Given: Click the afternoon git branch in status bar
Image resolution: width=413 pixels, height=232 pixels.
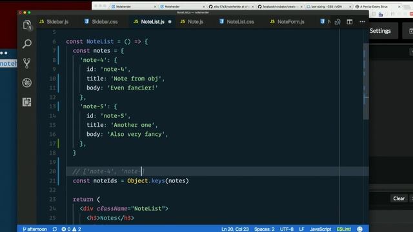Looking at the screenshot, I should pos(34,229).
